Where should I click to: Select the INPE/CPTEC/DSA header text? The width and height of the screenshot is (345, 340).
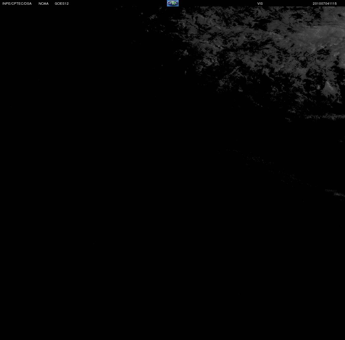(x=17, y=4)
